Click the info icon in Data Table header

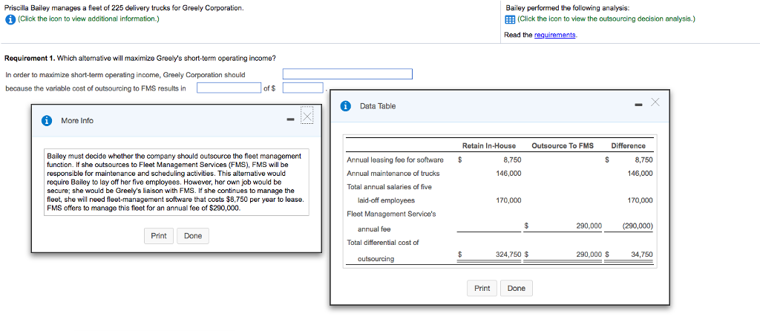pyautogui.click(x=346, y=106)
